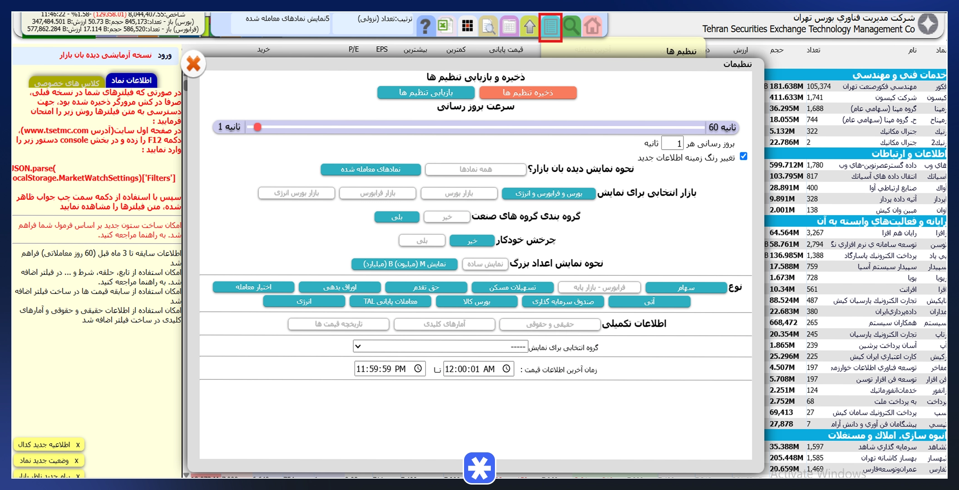959x490 pixels.
Task: Toggle تغيير رنگ زمينه اطلاعات جديد checkbox
Action: tap(743, 156)
